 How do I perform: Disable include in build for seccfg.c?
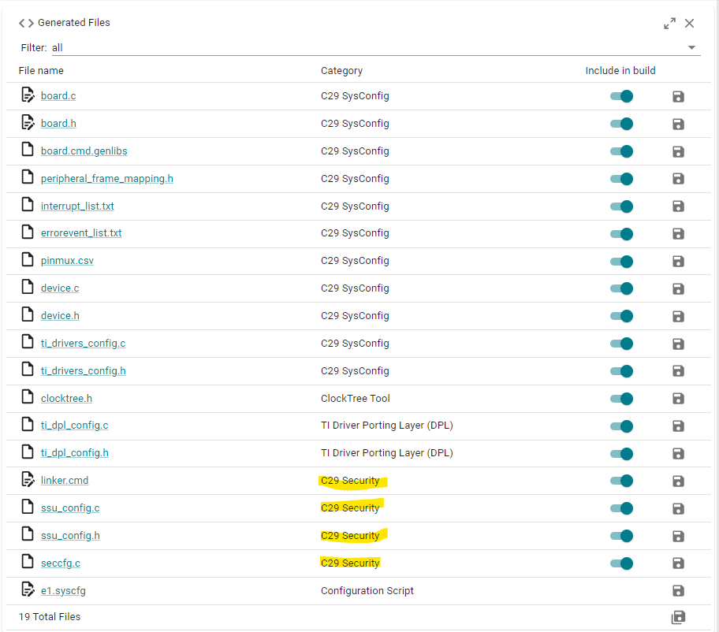click(x=621, y=563)
